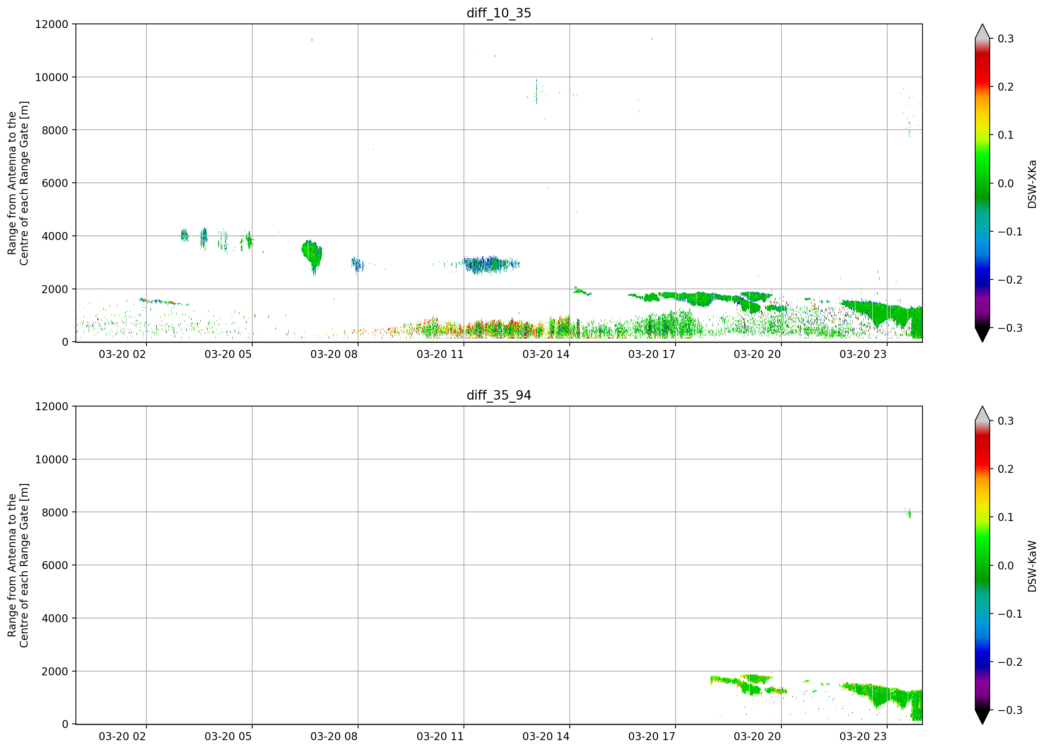The width and height of the screenshot is (1045, 750).
Task: Click the 8000 y-tick in diff_10_35 plot
Action: coord(55,130)
